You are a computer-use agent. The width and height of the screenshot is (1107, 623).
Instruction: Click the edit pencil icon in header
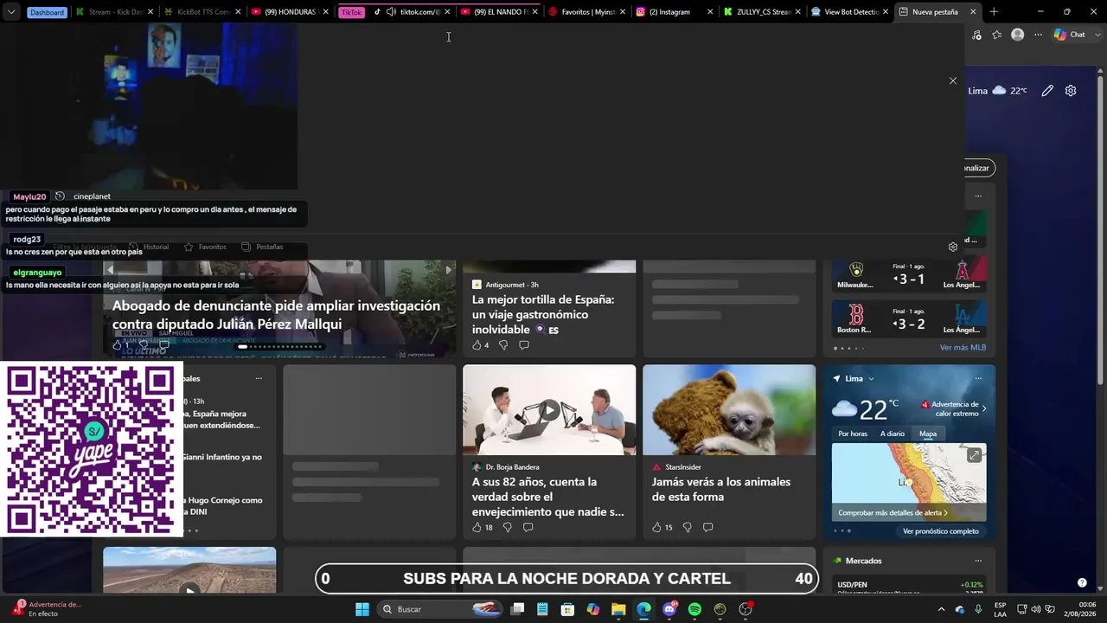[x=1047, y=91]
